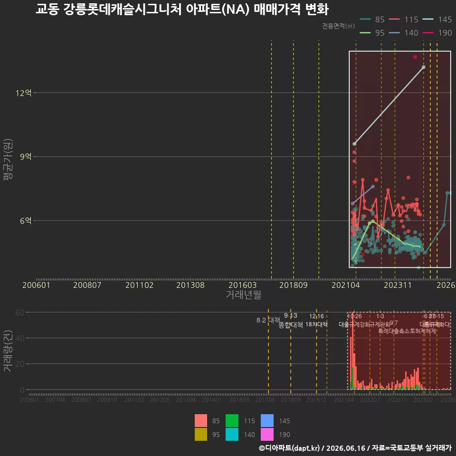Click 200601 on the price chart x-axis
The height and width of the screenshot is (456, 456).
pyautogui.click(x=37, y=285)
